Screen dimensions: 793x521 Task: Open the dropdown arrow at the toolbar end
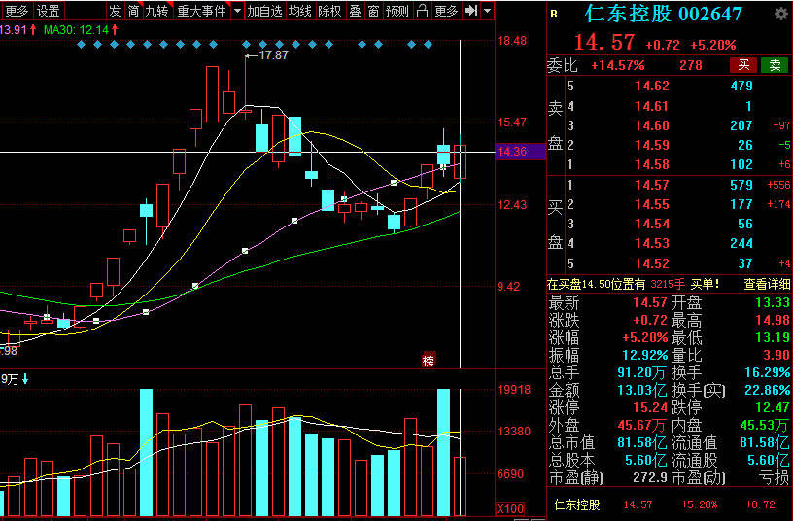(487, 11)
